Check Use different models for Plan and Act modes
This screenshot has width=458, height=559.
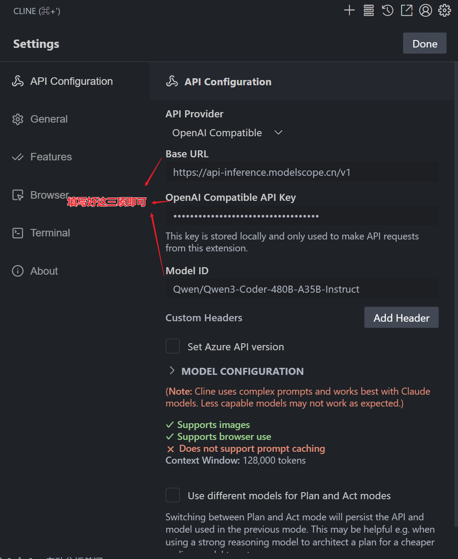[173, 495]
